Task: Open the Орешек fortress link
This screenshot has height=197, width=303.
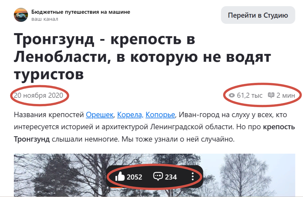Action: [x=100, y=115]
